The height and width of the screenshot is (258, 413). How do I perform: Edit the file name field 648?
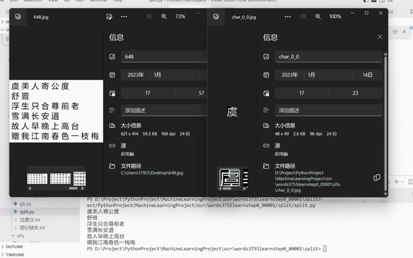[164, 57]
